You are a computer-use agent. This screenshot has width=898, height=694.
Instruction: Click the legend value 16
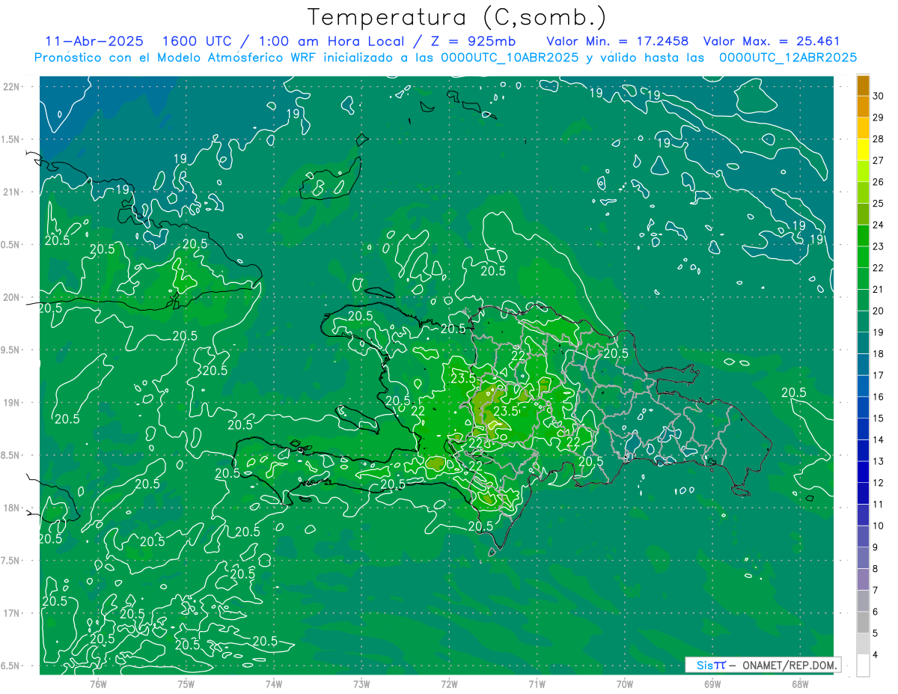(879, 397)
